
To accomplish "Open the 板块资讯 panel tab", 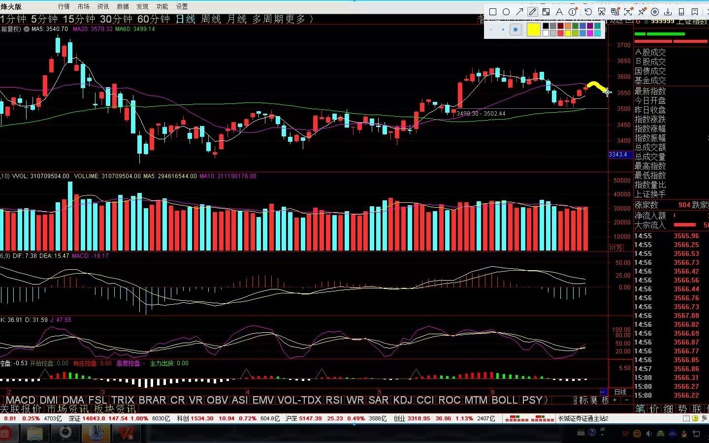I will pyautogui.click(x=115, y=409).
